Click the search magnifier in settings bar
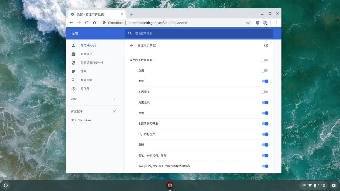Screen dimensions: 340x191 (x=130, y=33)
